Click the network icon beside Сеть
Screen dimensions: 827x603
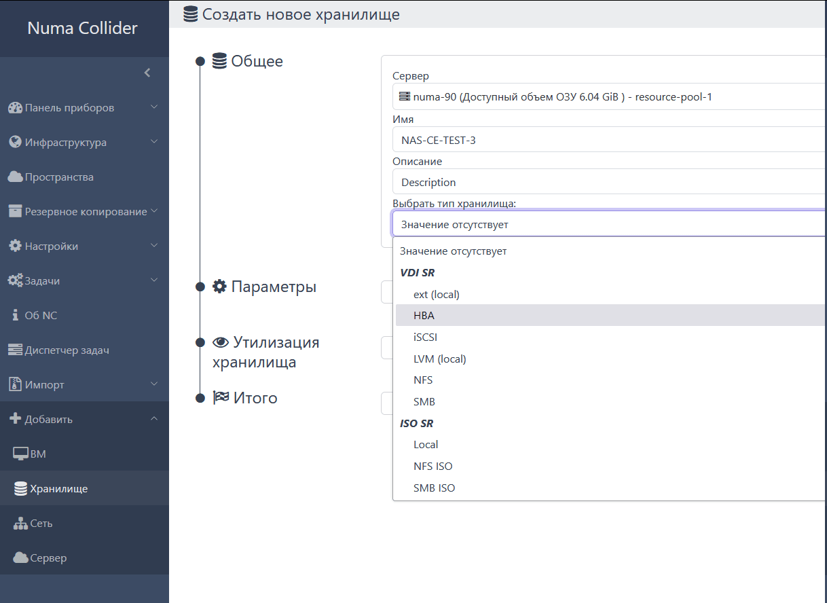click(20, 524)
